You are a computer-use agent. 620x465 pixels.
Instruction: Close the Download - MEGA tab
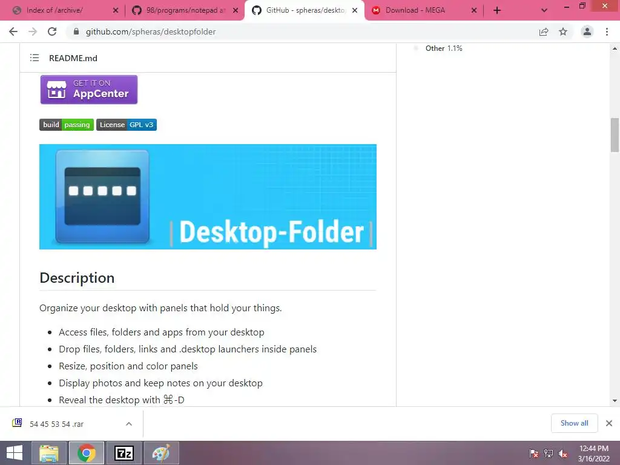[x=474, y=11]
